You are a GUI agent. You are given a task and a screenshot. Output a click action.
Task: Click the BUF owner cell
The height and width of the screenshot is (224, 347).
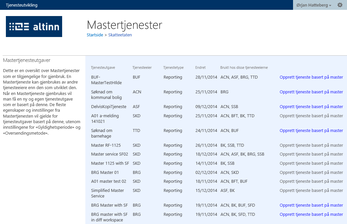click(136, 77)
